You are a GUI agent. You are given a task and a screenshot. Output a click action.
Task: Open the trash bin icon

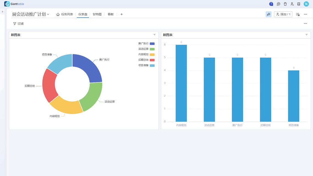coord(285,4)
